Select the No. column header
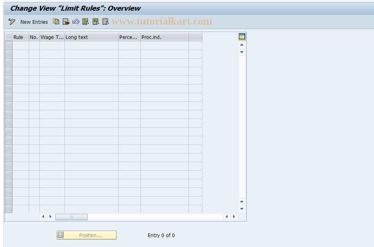374x247 pixels. point(34,37)
